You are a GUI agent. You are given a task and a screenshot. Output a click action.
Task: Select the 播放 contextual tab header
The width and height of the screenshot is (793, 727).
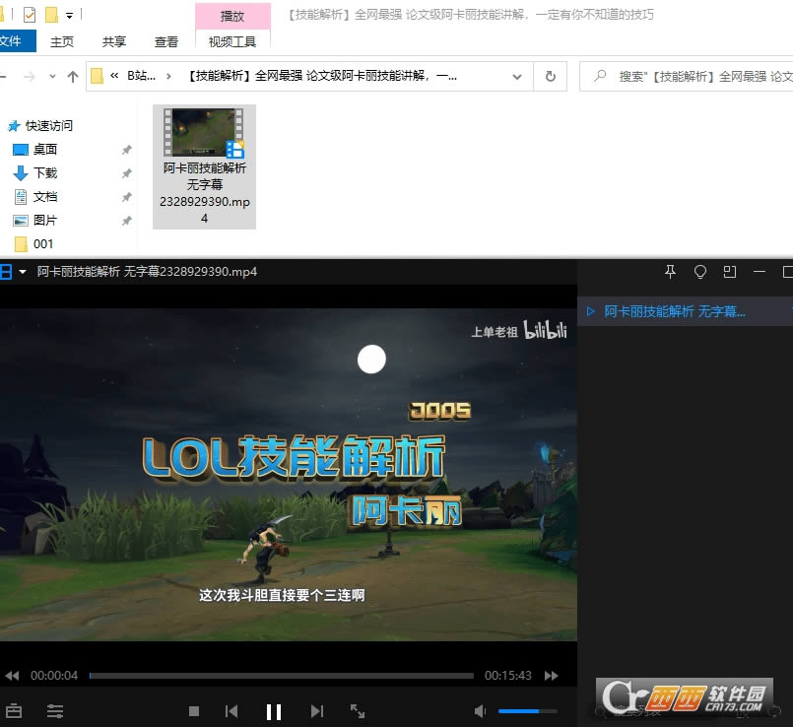(x=232, y=16)
